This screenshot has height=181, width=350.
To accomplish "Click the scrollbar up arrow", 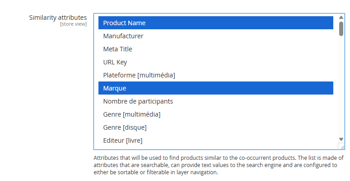I will click(341, 18).
